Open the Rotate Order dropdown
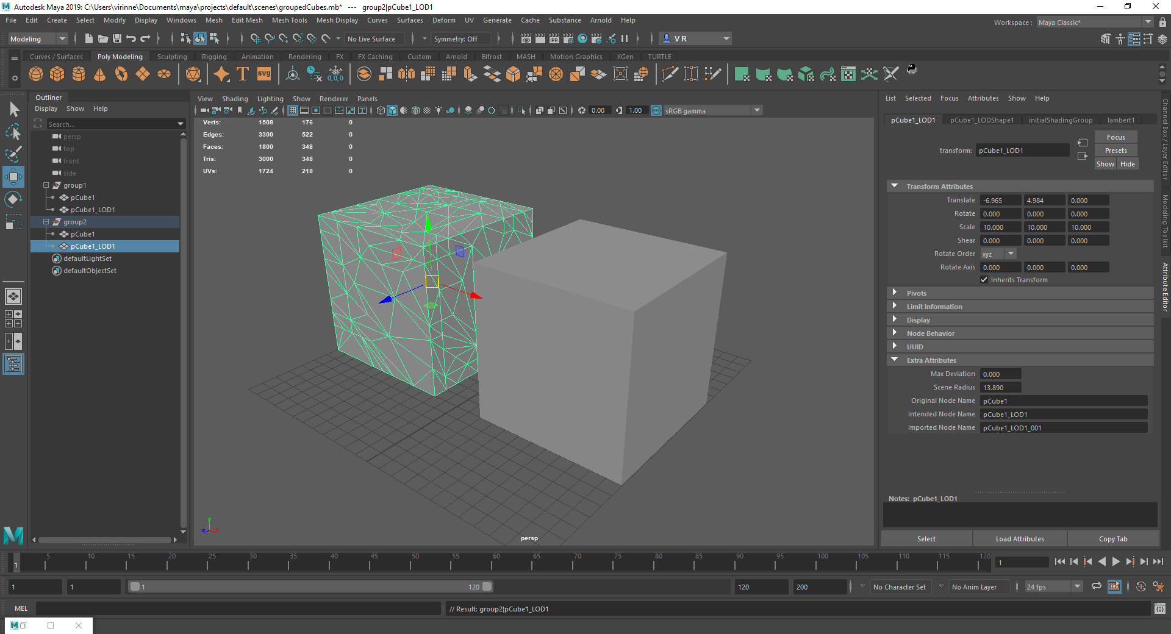The image size is (1171, 634). (x=1011, y=254)
